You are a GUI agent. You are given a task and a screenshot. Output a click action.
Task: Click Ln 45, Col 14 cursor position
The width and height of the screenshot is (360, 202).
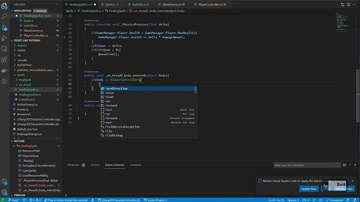[x=276, y=200]
